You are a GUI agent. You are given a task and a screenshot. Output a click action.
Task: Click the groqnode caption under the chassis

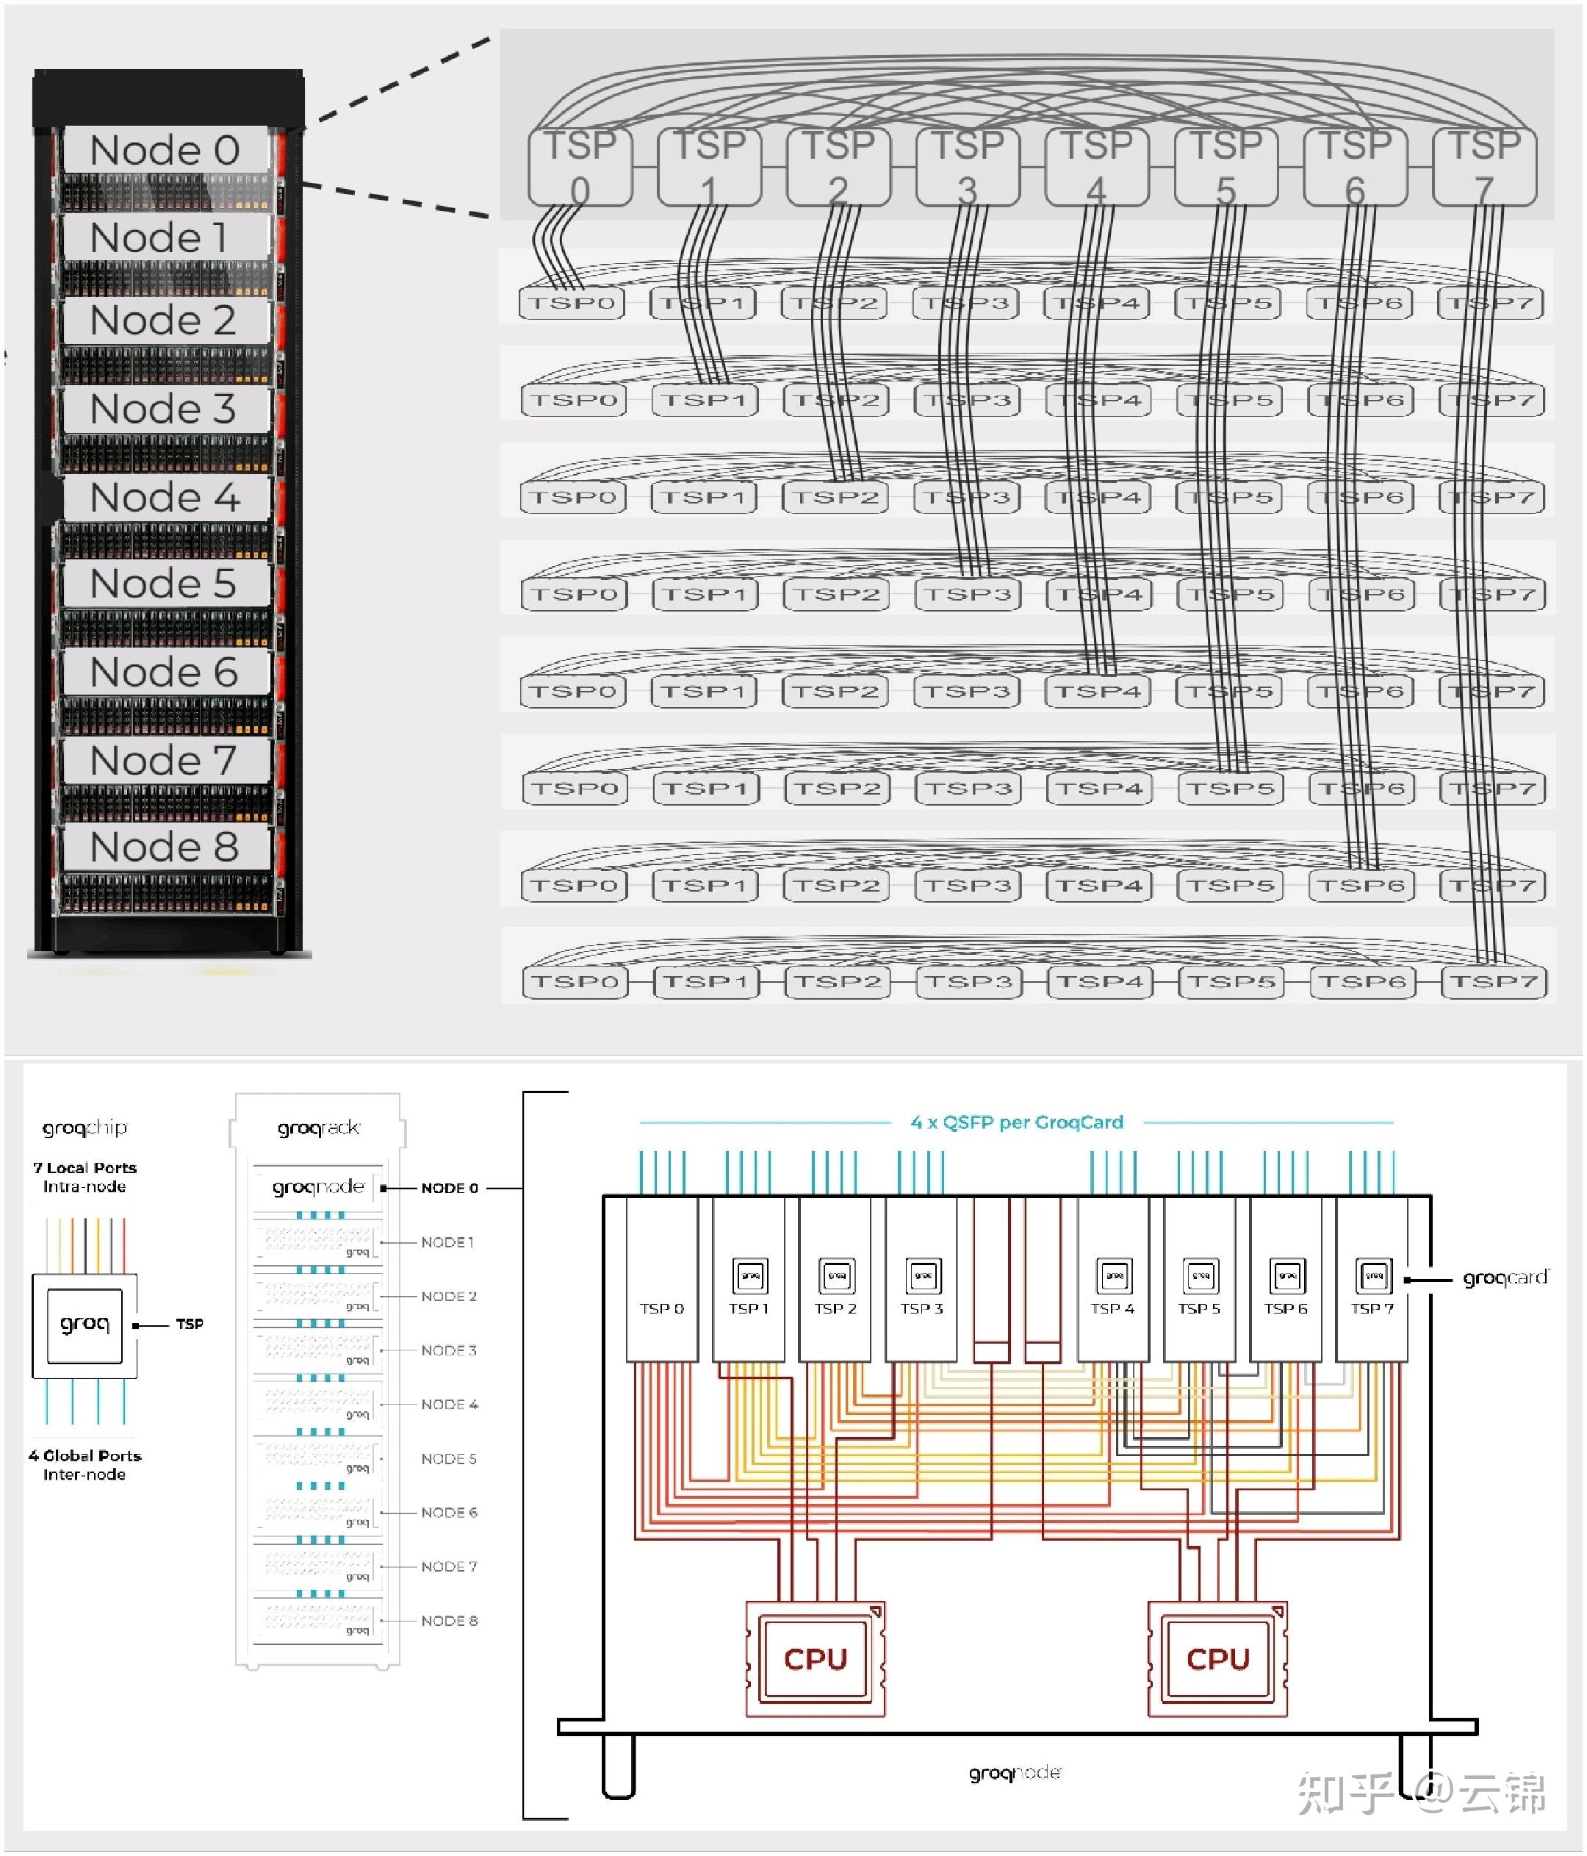click(x=1015, y=1773)
